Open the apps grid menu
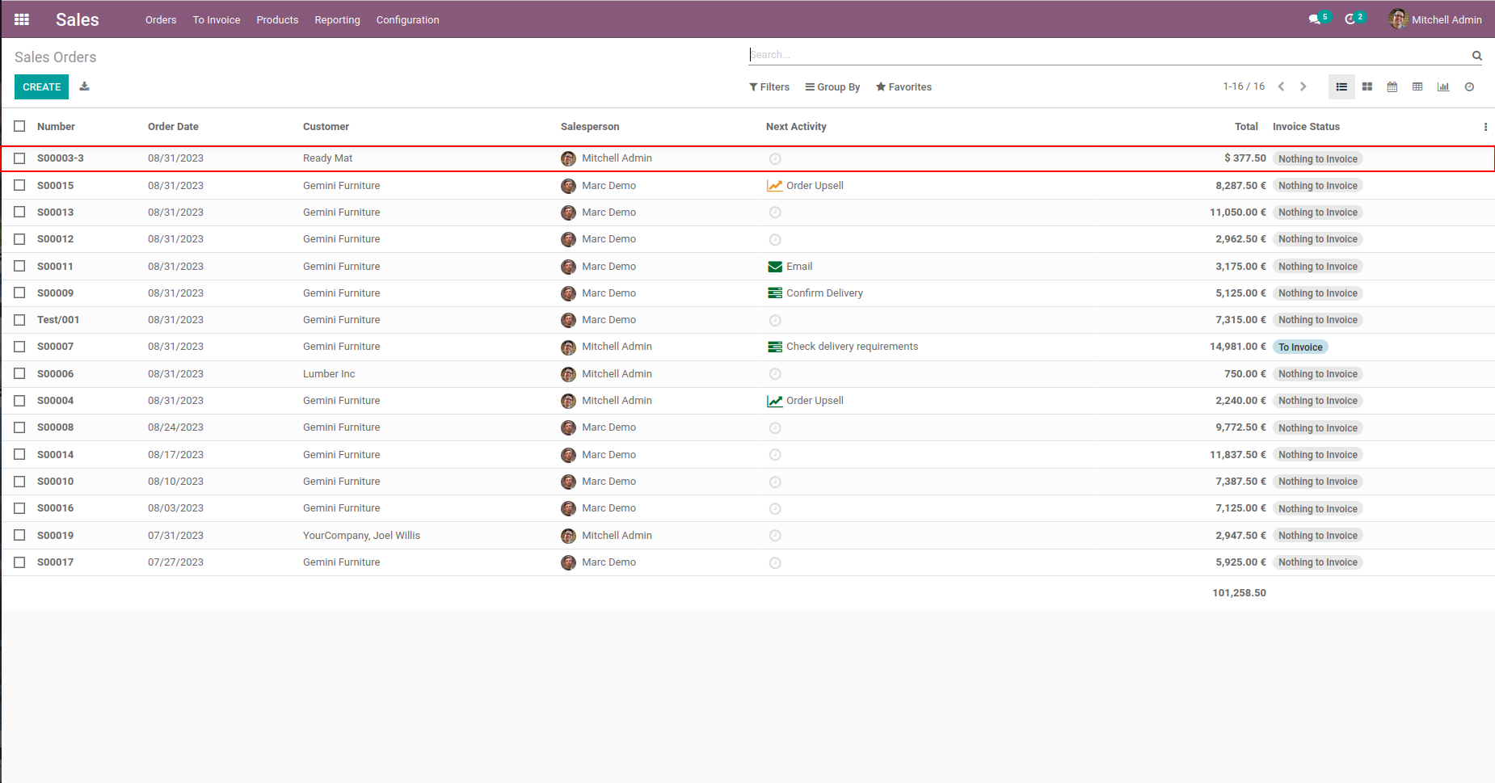1495x783 pixels. pyautogui.click(x=22, y=19)
